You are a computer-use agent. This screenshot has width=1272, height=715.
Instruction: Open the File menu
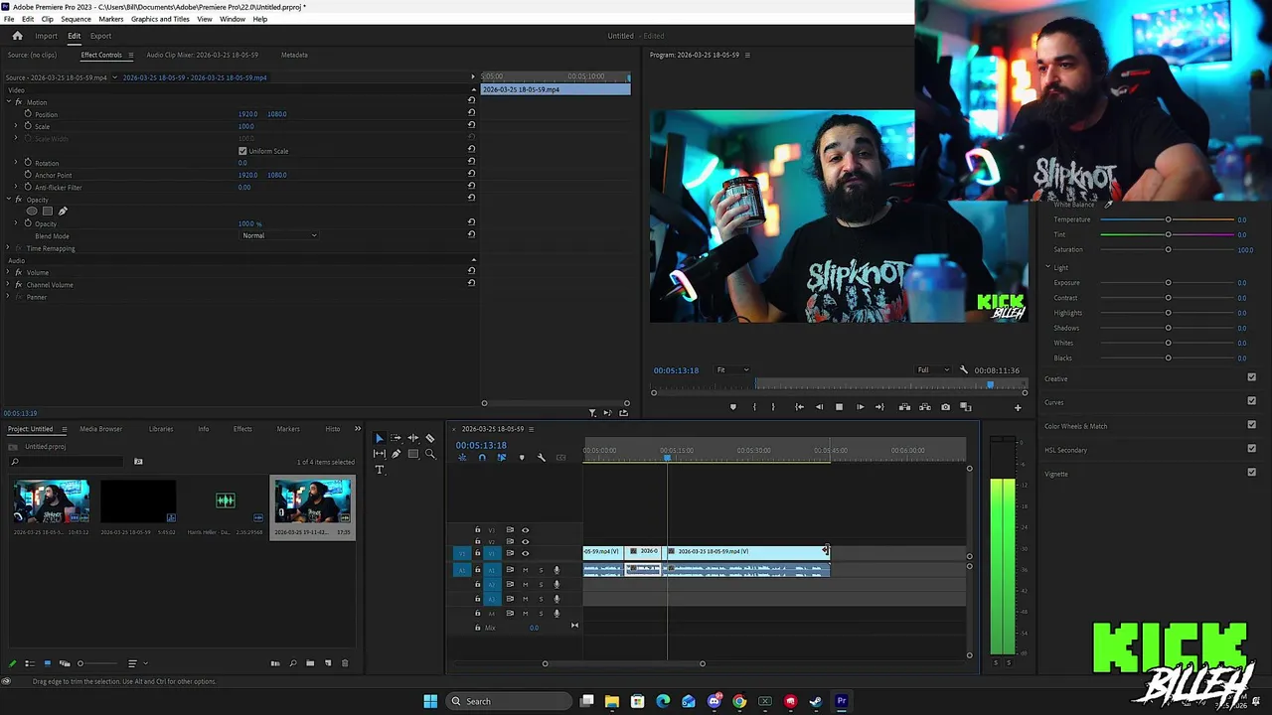click(x=9, y=19)
